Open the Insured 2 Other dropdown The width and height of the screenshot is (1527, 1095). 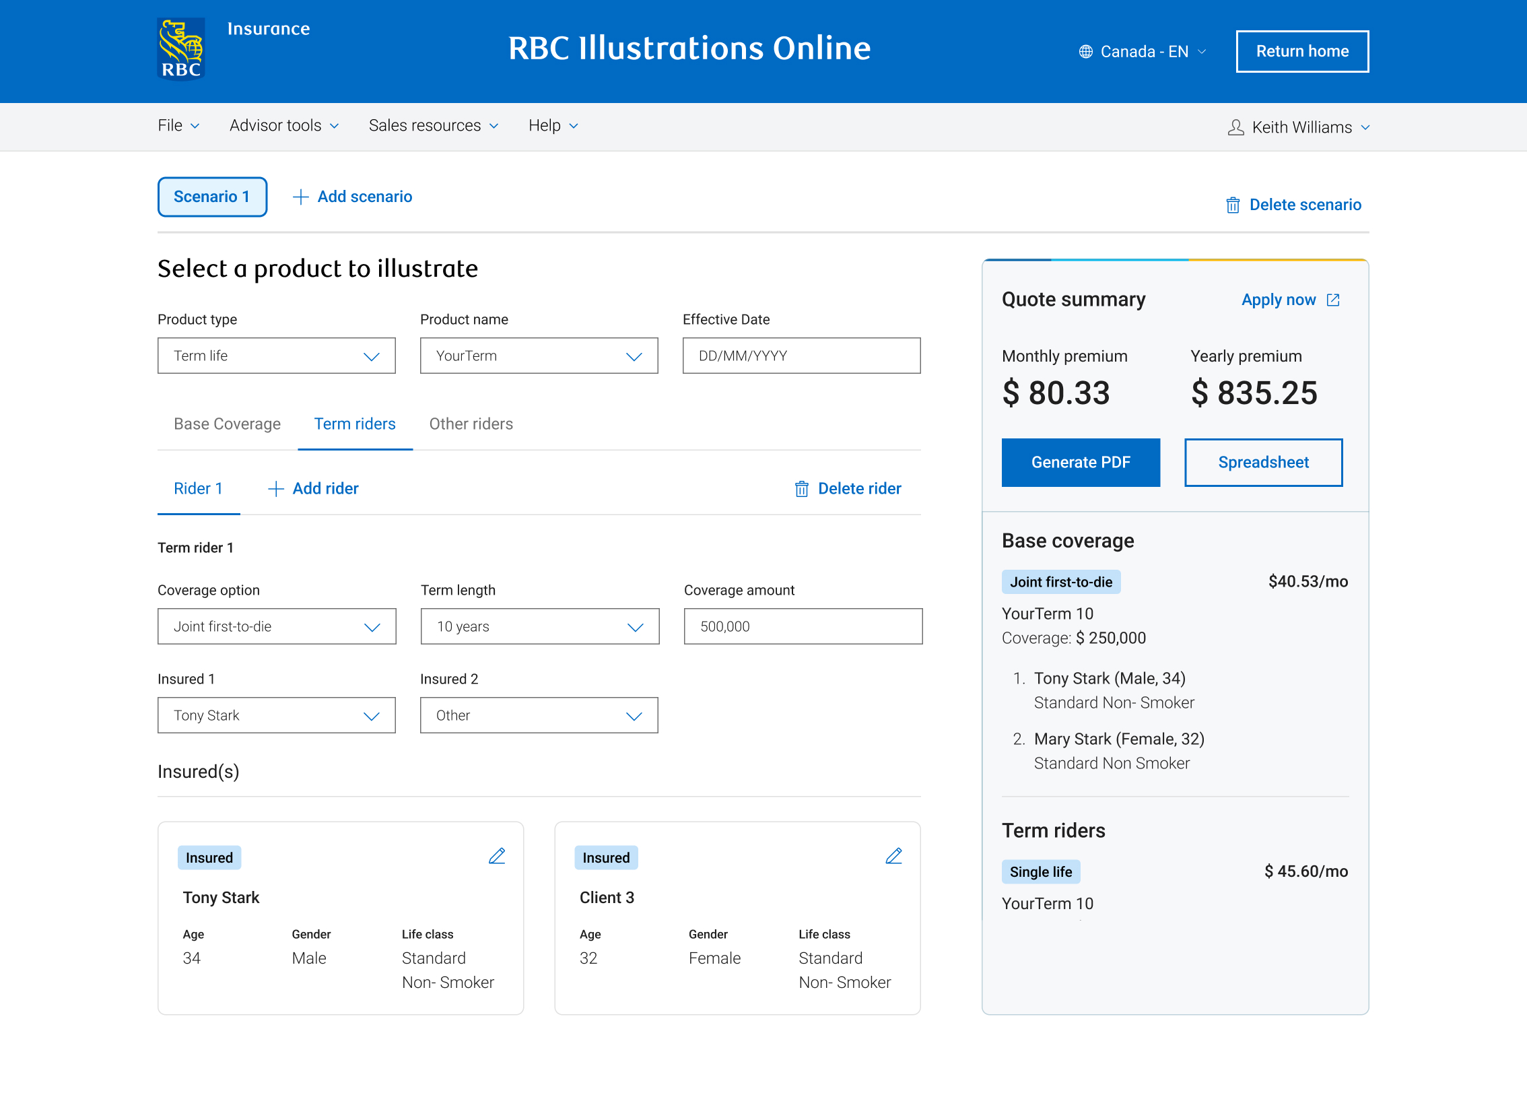pos(539,715)
